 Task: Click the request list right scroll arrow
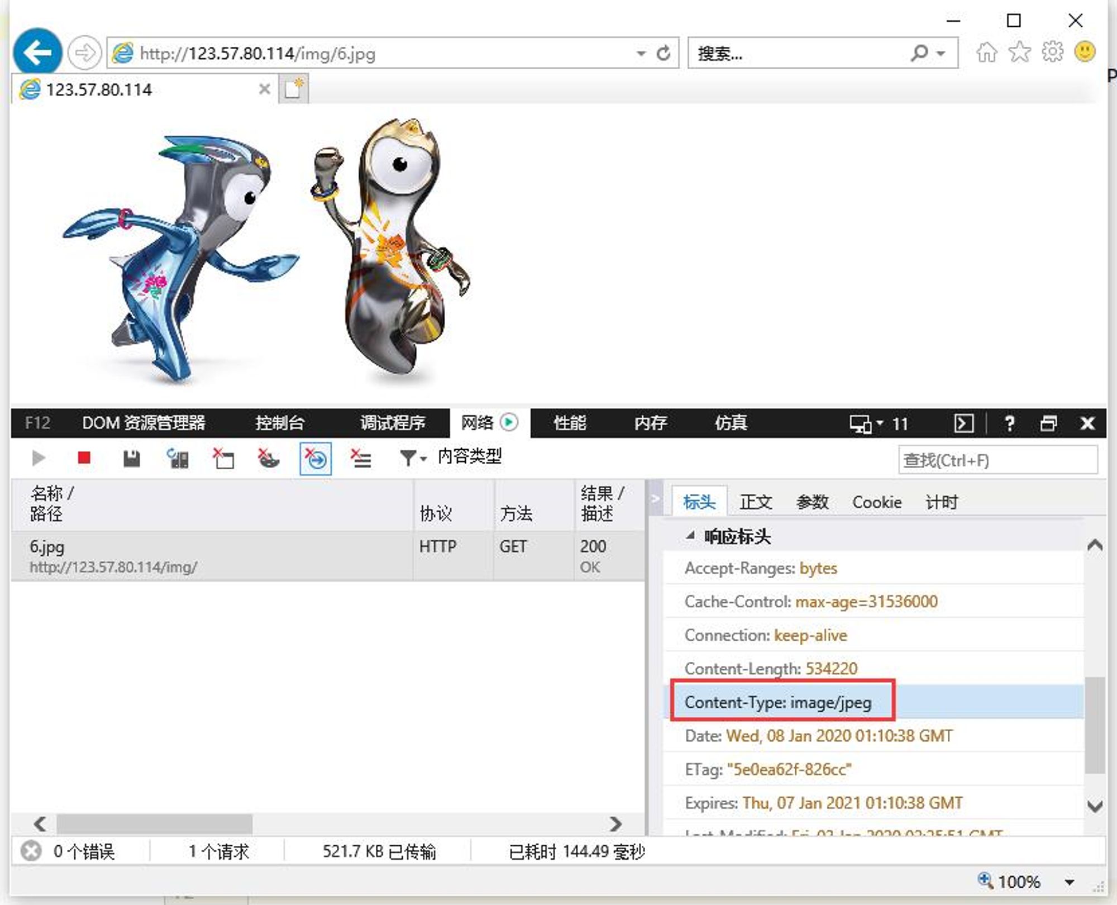click(x=615, y=824)
